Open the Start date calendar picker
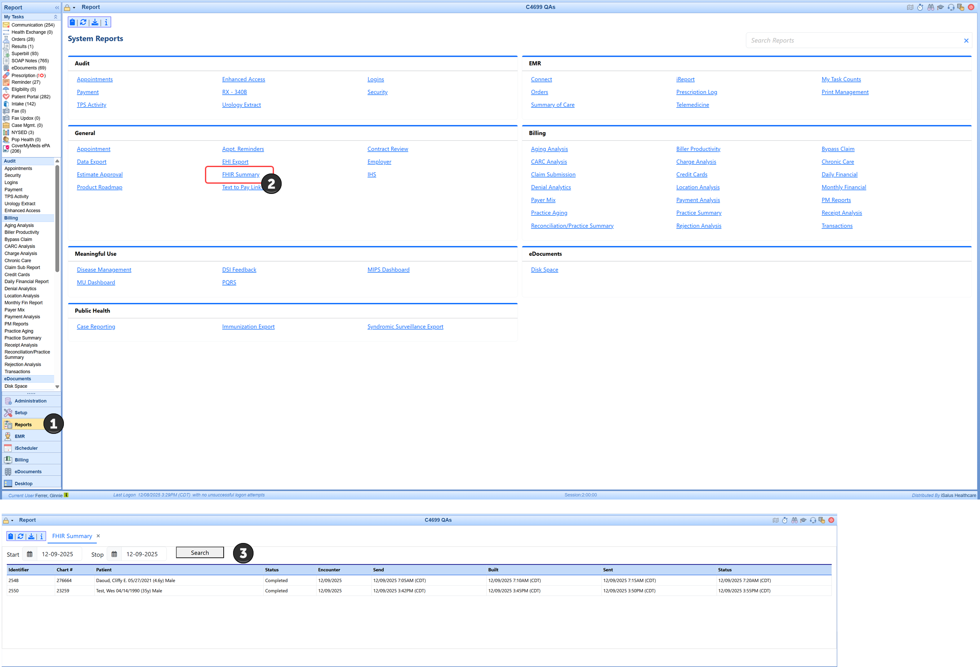This screenshot has width=980, height=667. click(x=29, y=554)
